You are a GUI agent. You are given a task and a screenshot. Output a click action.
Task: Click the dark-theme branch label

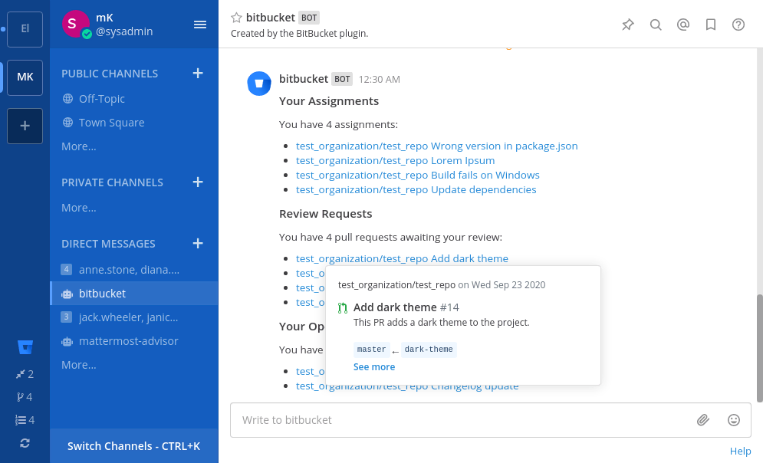click(x=429, y=350)
